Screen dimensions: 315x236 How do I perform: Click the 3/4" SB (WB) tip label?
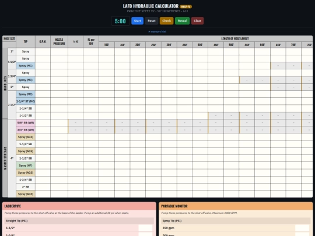click(x=26, y=130)
